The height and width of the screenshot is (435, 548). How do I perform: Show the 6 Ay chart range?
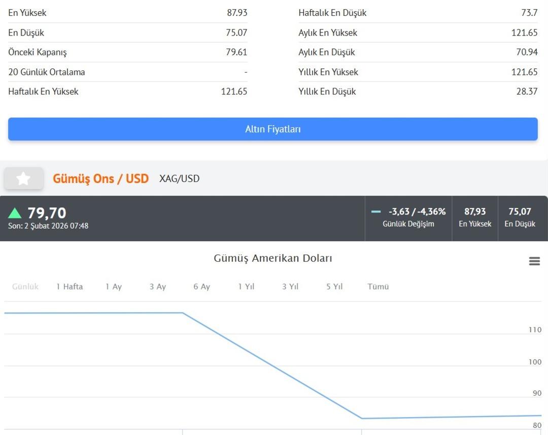coord(201,286)
